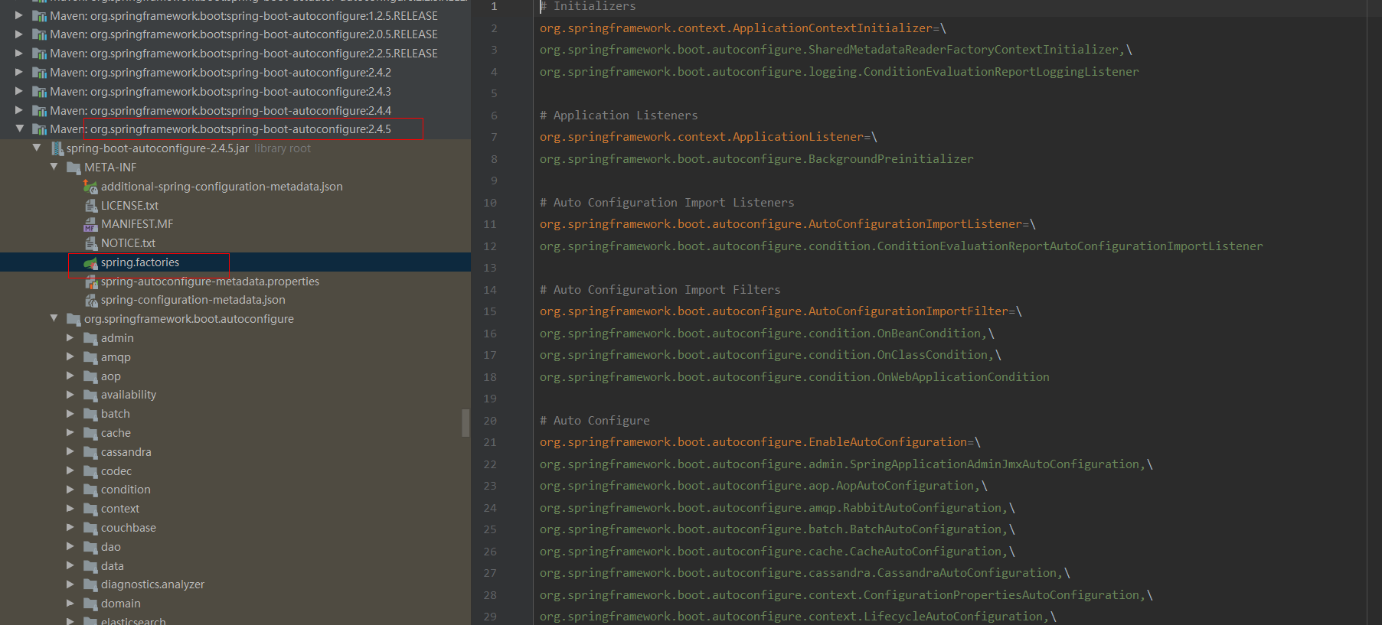1382x625 pixels.
Task: Expand the codec package arrow
Action: coord(70,470)
